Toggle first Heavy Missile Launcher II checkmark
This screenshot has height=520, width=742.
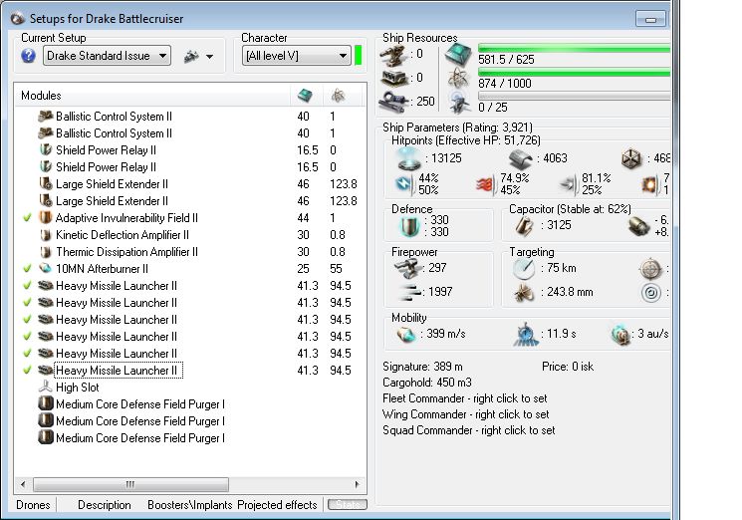28,285
